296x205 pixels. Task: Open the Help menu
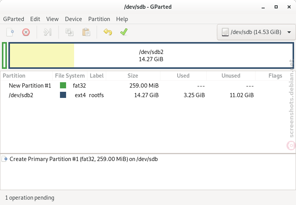coord(122,19)
